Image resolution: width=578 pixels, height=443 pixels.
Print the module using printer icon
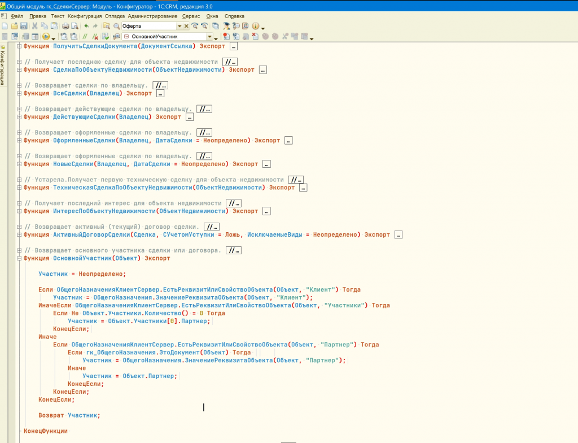65,26
